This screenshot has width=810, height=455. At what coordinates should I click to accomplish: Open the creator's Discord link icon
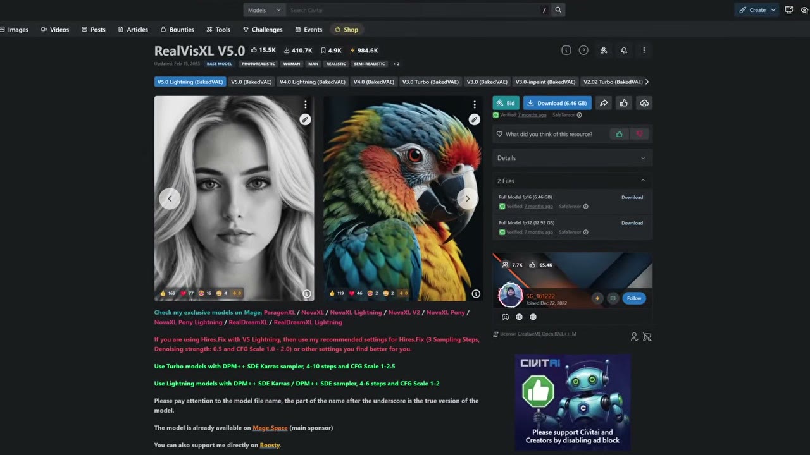pyautogui.click(x=505, y=317)
